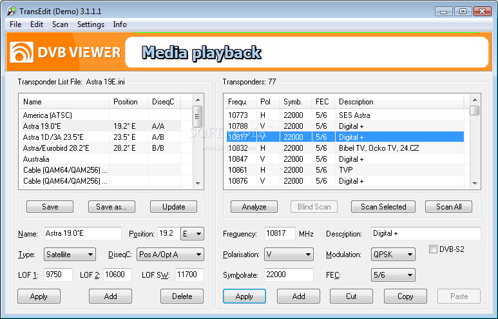Click the Position value field 19.2
Screen dimensions: 498x319
pyautogui.click(x=168, y=233)
